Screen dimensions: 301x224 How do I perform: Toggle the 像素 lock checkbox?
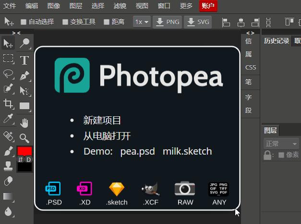point(281,155)
